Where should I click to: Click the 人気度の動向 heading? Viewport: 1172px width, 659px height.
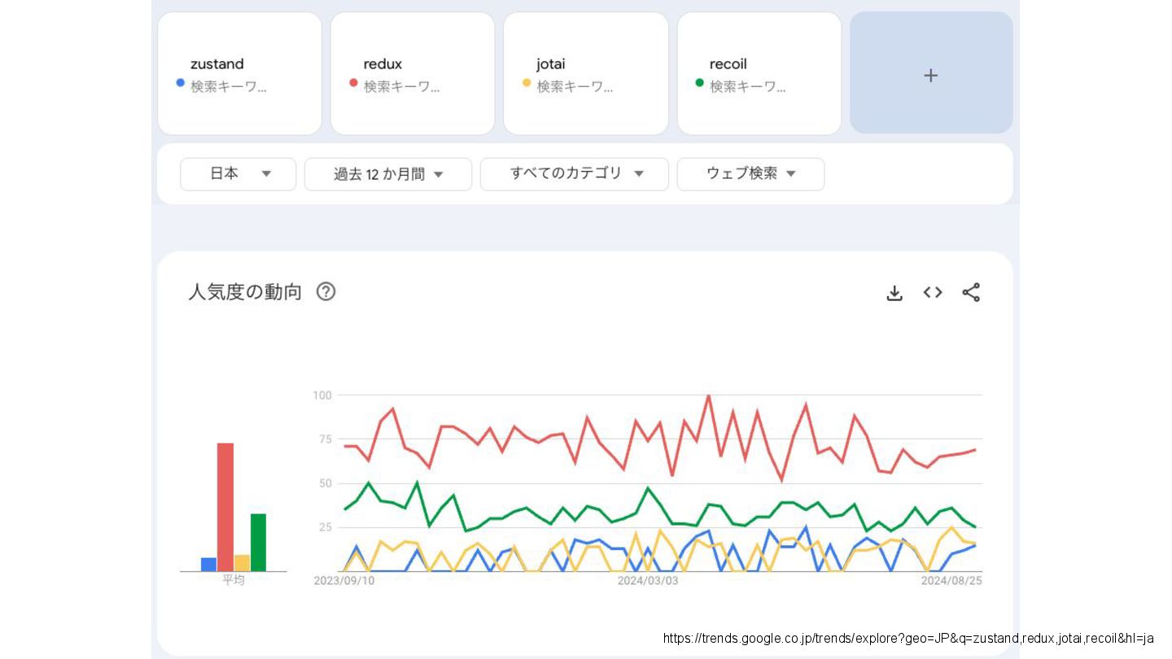[x=245, y=292]
